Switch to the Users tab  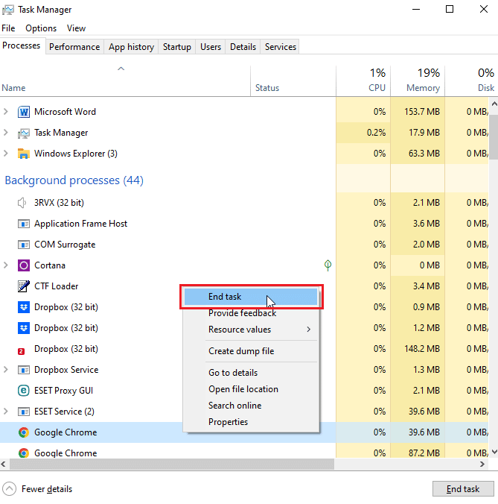(x=211, y=47)
